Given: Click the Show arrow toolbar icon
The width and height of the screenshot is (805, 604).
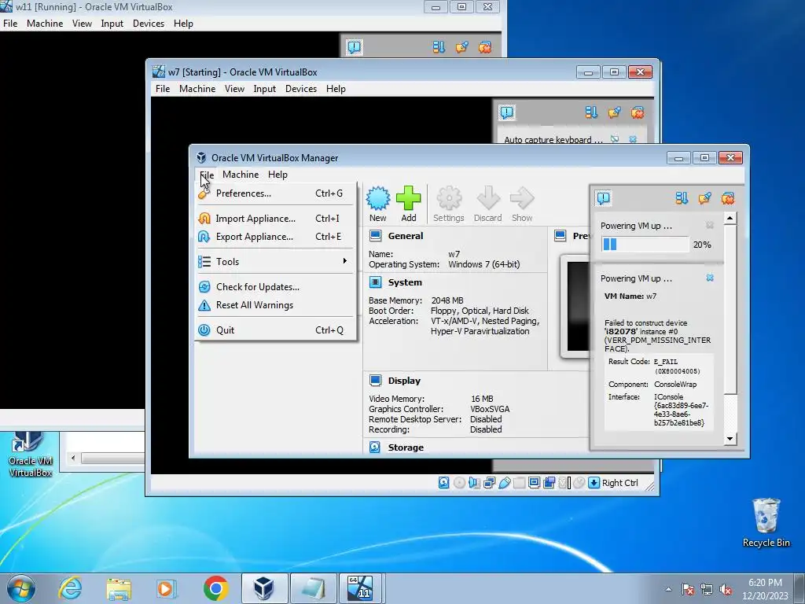Looking at the screenshot, I should 522,204.
